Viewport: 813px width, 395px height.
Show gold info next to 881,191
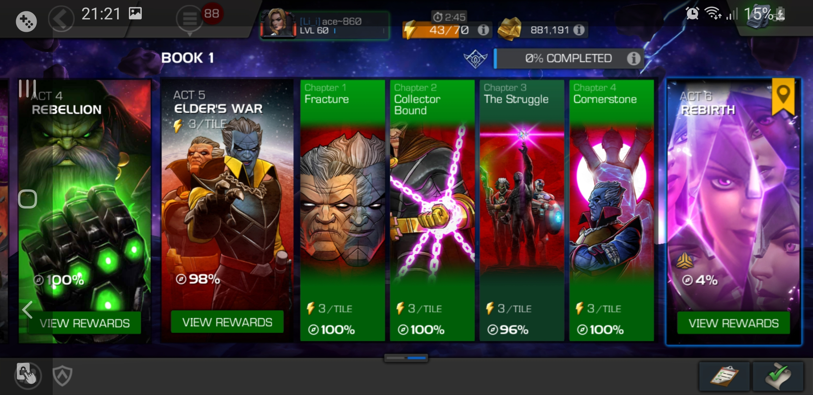pos(579,30)
